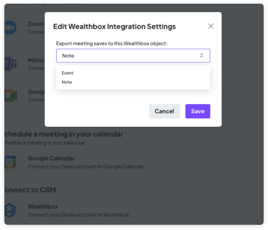The image size is (268, 230).
Task: Click the "Zoom" integration label
Action: pyautogui.click(x=35, y=24)
